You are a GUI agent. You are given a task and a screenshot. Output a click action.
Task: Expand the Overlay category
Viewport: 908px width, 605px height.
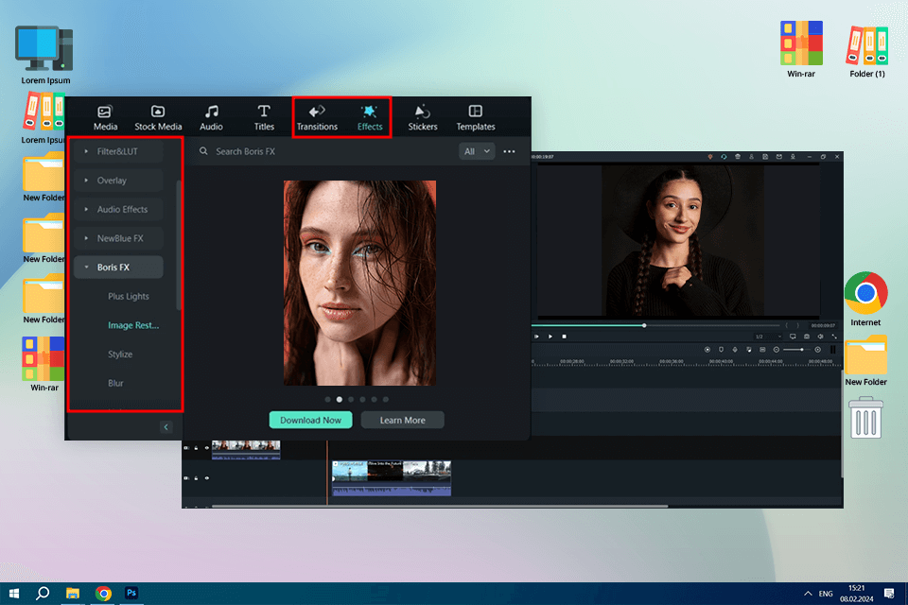[x=118, y=180]
